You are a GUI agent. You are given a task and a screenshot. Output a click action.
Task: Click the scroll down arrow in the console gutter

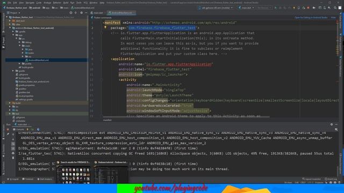(x=13, y=139)
